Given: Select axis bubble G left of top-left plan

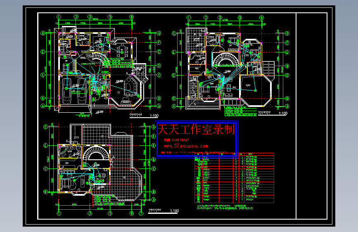Looking at the screenshot, I should click(43, 33).
